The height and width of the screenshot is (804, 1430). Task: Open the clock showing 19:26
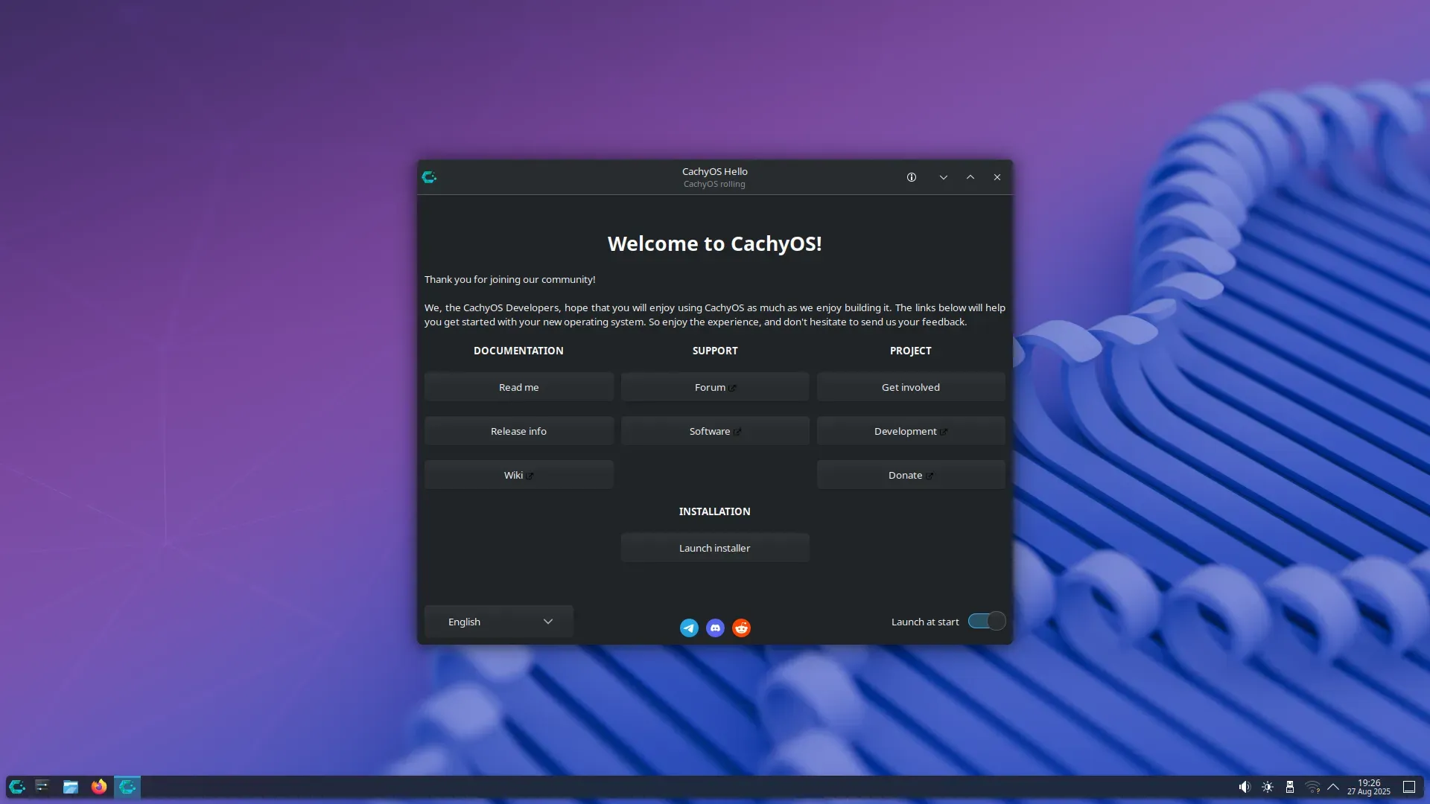[1369, 787]
